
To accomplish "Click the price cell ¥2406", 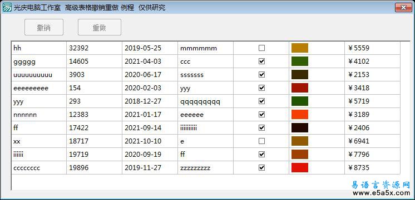I will 372,128.
